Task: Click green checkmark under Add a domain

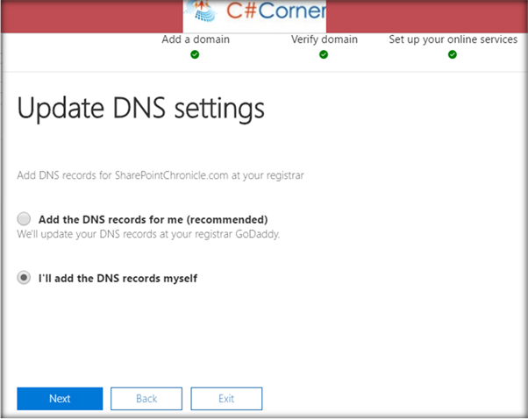Action: point(195,54)
